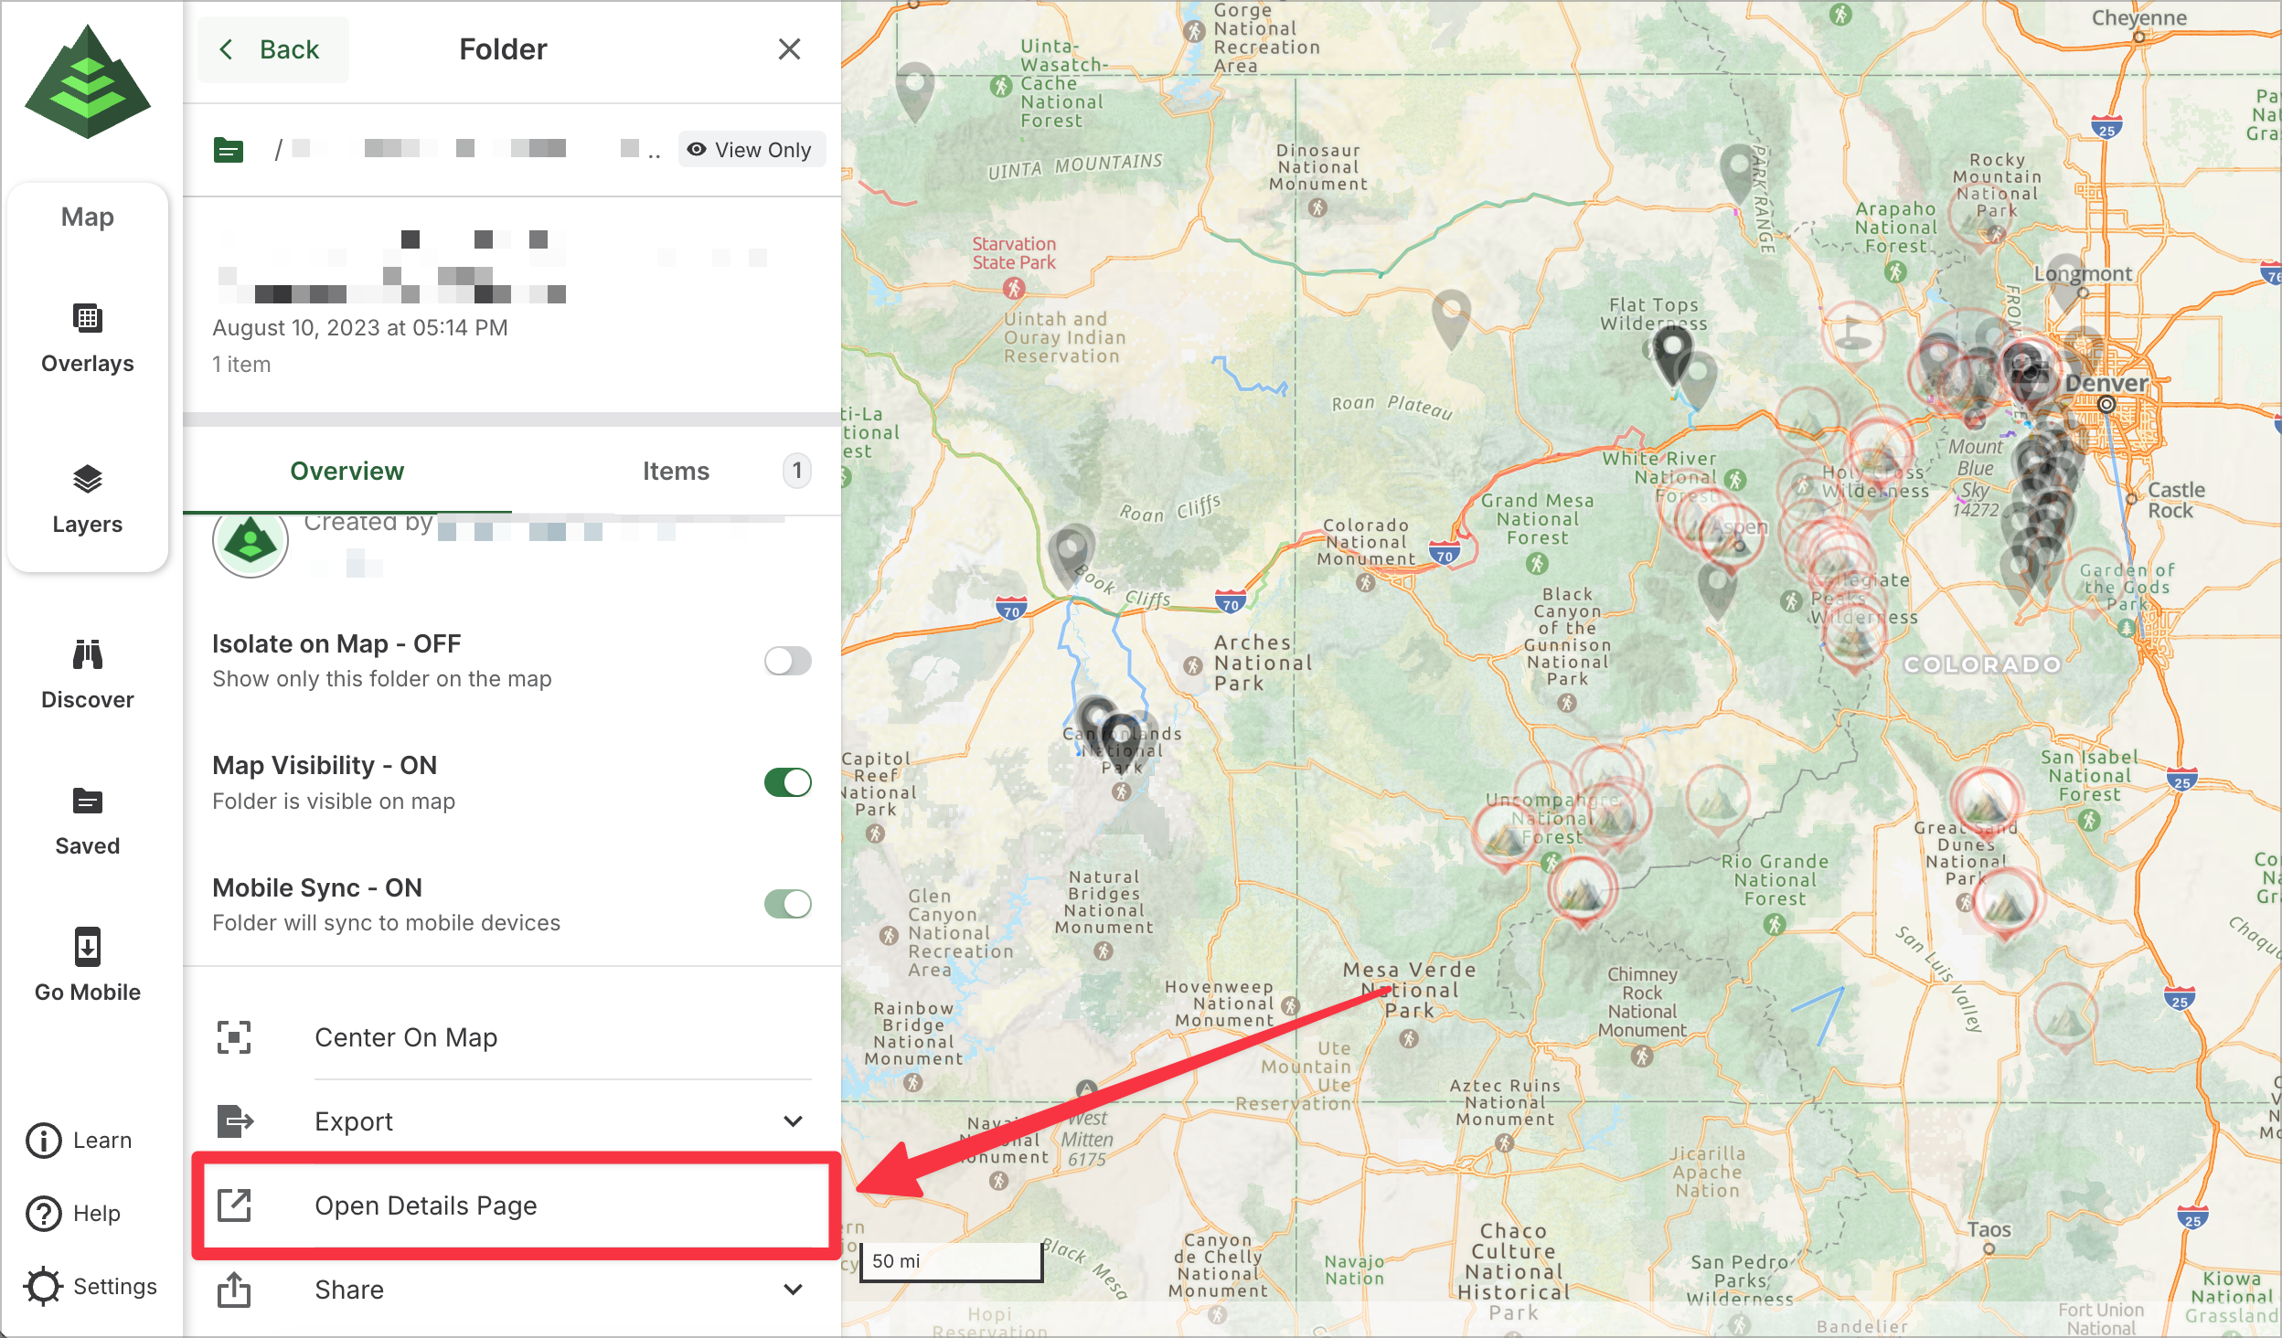Click the Learn info icon
The width and height of the screenshot is (2282, 1338).
click(x=44, y=1141)
